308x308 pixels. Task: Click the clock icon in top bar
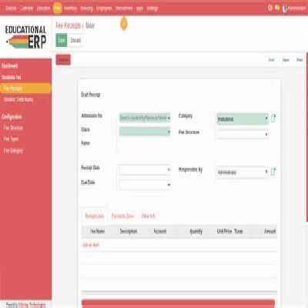[x=269, y=8]
